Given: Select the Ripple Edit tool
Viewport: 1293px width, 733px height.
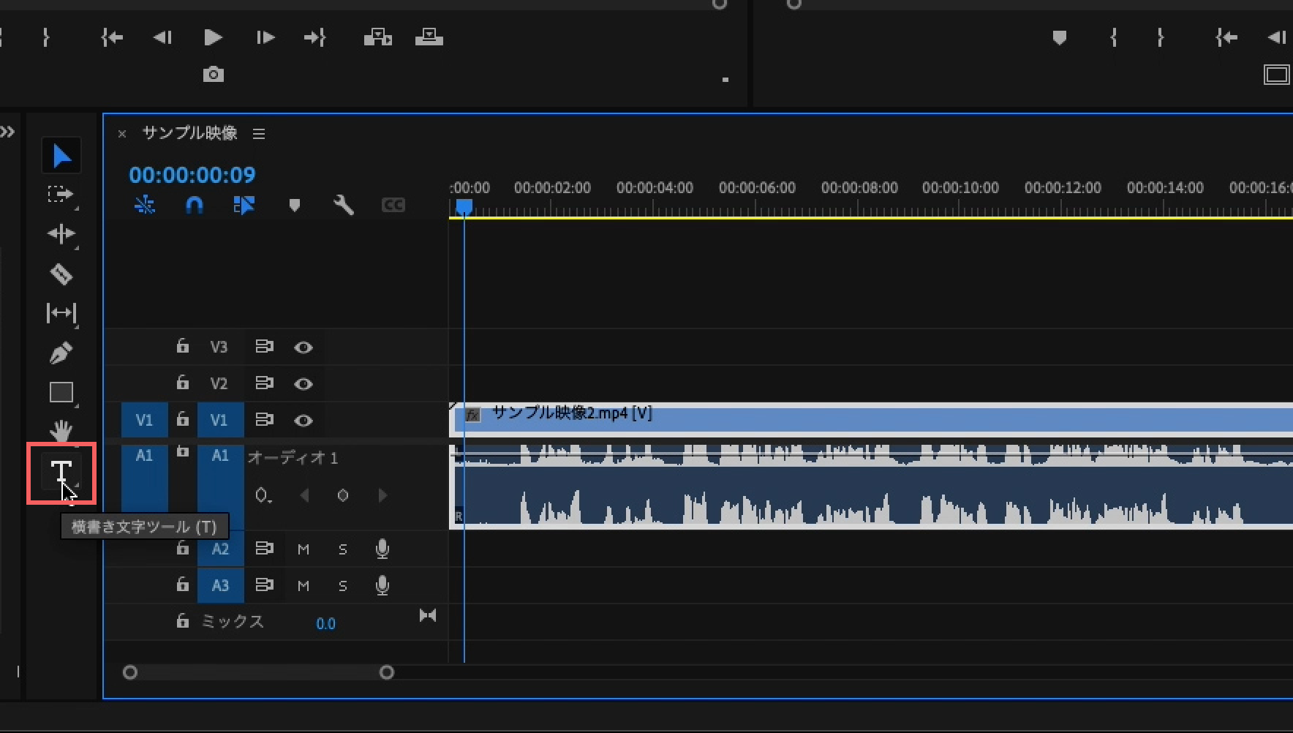Looking at the screenshot, I should (x=61, y=234).
